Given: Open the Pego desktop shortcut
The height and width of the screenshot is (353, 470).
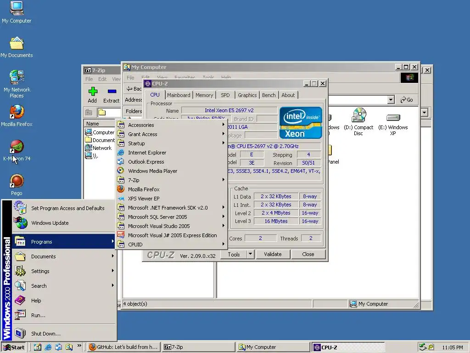Looking at the screenshot, I should pyautogui.click(x=17, y=185).
